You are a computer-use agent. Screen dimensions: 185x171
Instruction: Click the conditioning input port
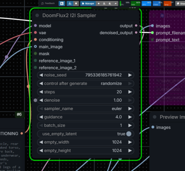pyautogui.click(x=36, y=40)
